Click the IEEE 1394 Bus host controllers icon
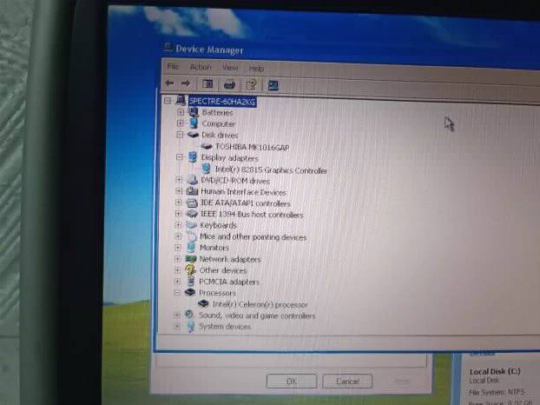Viewport: 540px width, 405px height. [192, 214]
